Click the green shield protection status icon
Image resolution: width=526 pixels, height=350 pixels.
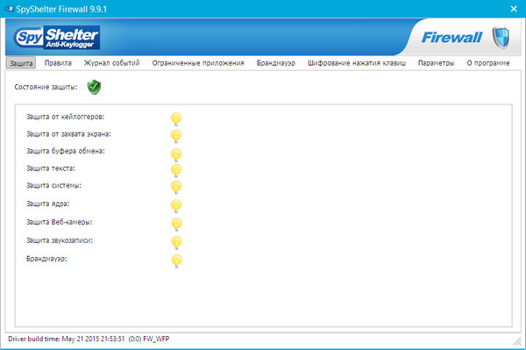click(x=94, y=87)
